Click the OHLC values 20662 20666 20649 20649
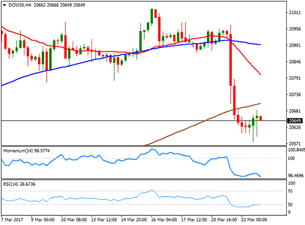The height and width of the screenshot is (225, 305). click(x=59, y=5)
